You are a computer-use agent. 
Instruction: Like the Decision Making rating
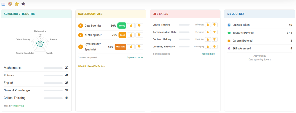(208, 39)
